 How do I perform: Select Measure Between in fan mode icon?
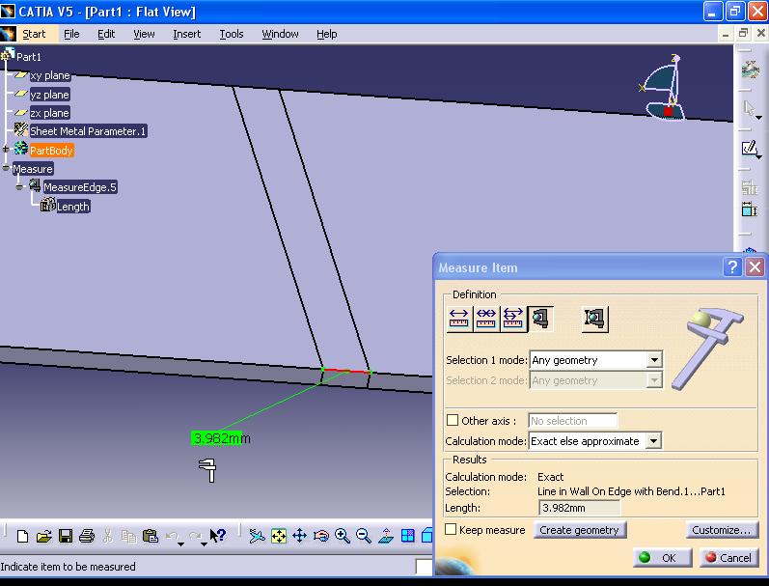pyautogui.click(x=513, y=319)
